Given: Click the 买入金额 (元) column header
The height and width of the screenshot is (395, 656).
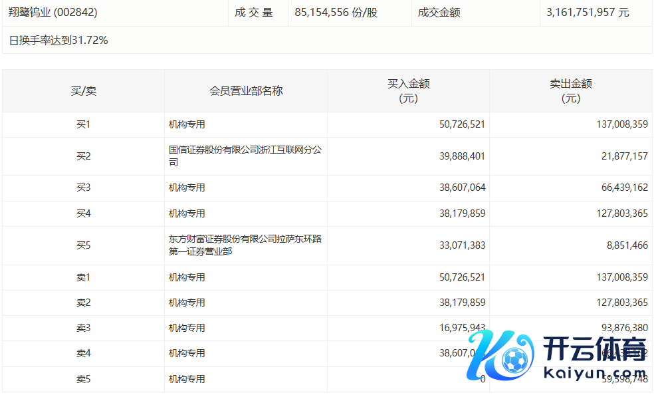Looking at the screenshot, I should tap(408, 90).
